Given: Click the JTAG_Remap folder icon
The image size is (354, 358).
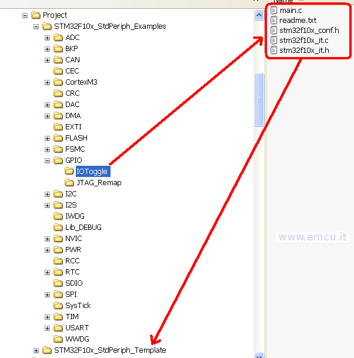Looking at the screenshot, I should (x=69, y=182).
